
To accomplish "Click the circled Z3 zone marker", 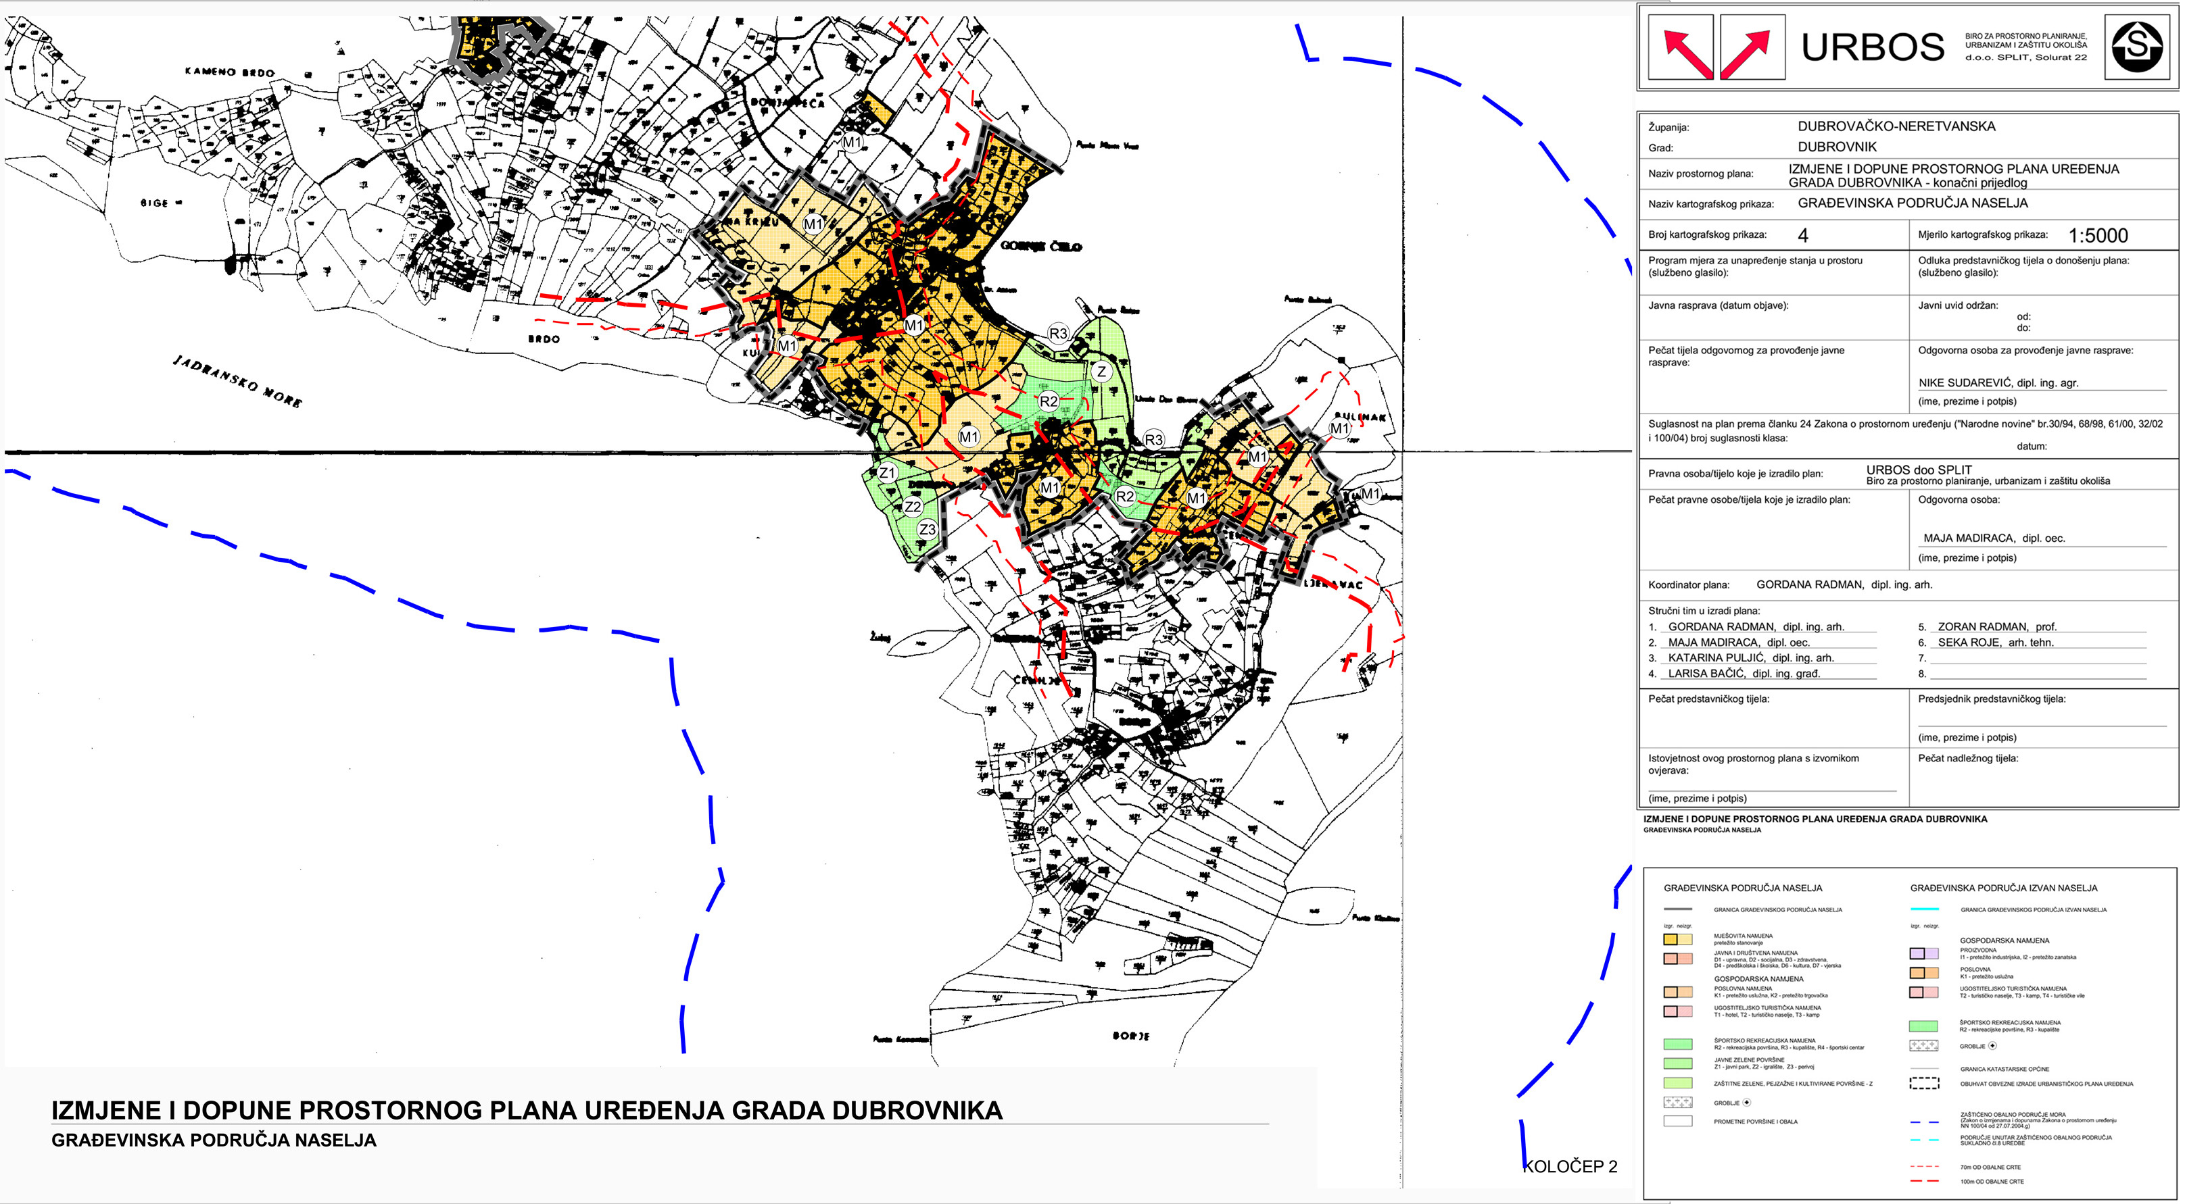I will pos(927,529).
